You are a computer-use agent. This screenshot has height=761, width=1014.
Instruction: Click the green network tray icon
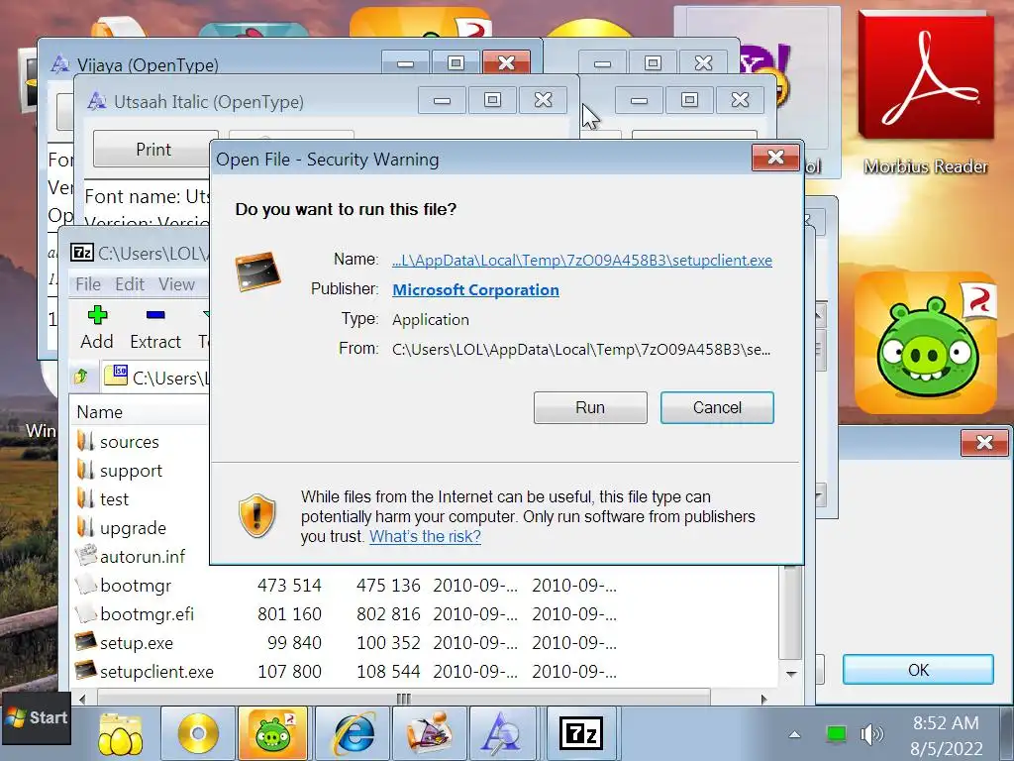(x=836, y=734)
